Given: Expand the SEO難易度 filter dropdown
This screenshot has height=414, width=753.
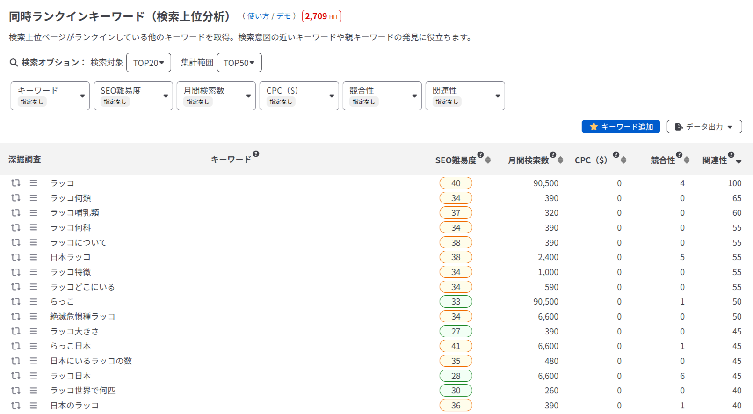Looking at the screenshot, I should click(133, 96).
